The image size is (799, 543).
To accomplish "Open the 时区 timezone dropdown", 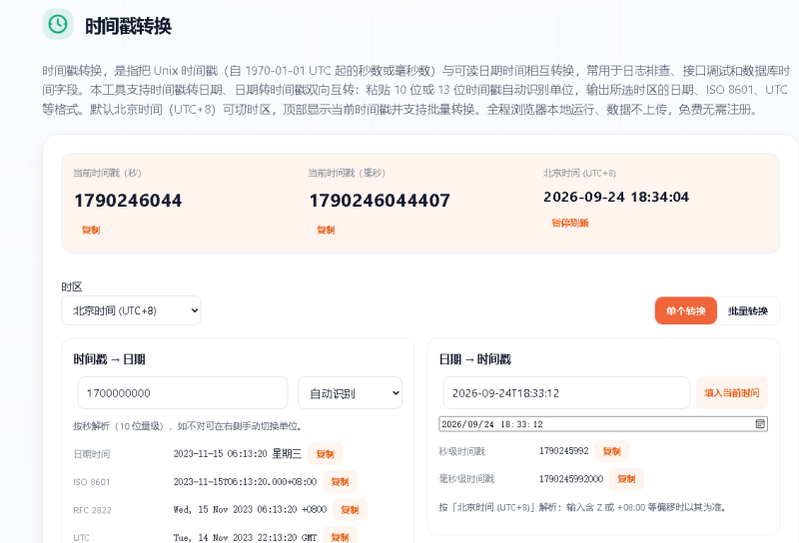I will [131, 310].
